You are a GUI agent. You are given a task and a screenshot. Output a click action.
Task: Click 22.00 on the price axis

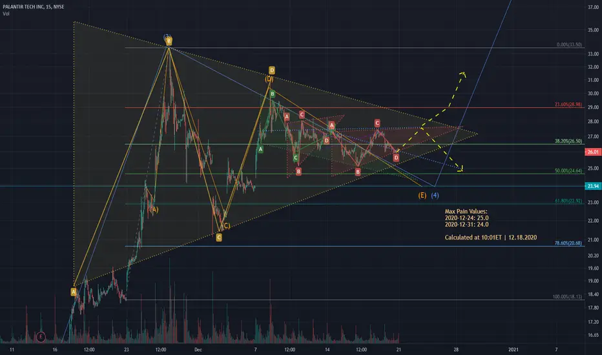click(593, 221)
